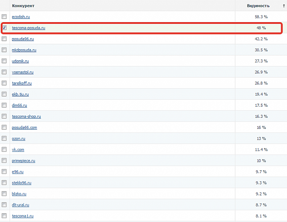Select the 58.3 % visibility value
This screenshot has width=287, height=222.
coord(261,17)
